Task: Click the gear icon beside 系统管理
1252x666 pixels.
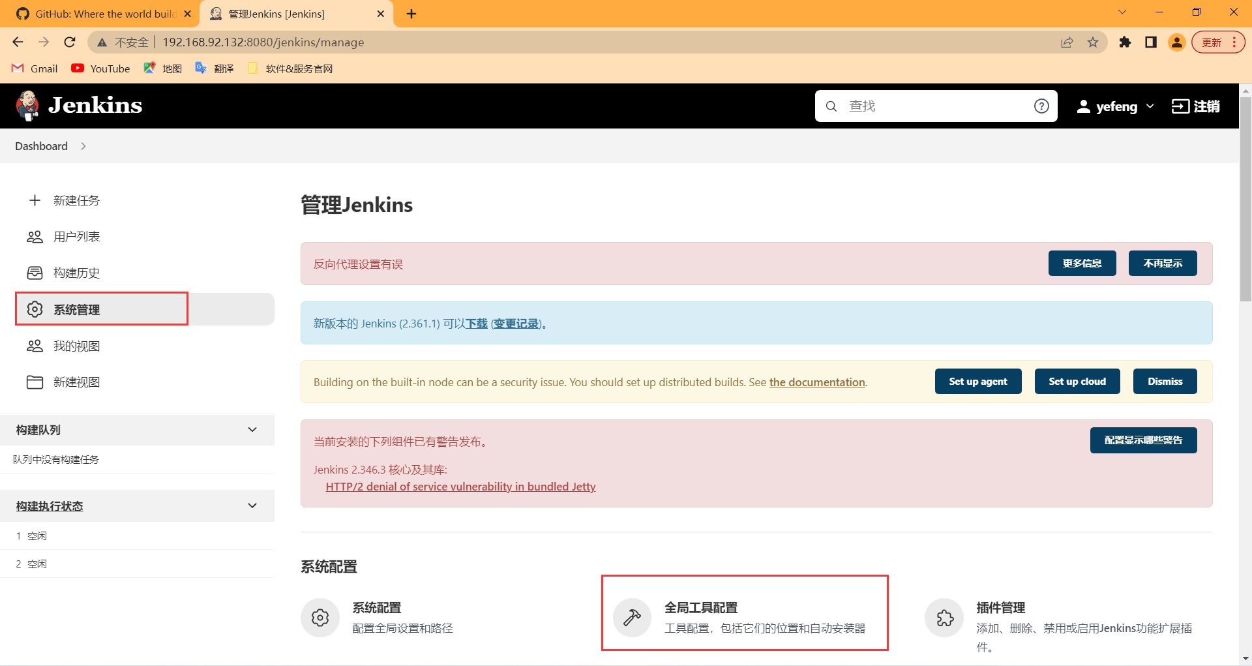Action: pyautogui.click(x=35, y=309)
